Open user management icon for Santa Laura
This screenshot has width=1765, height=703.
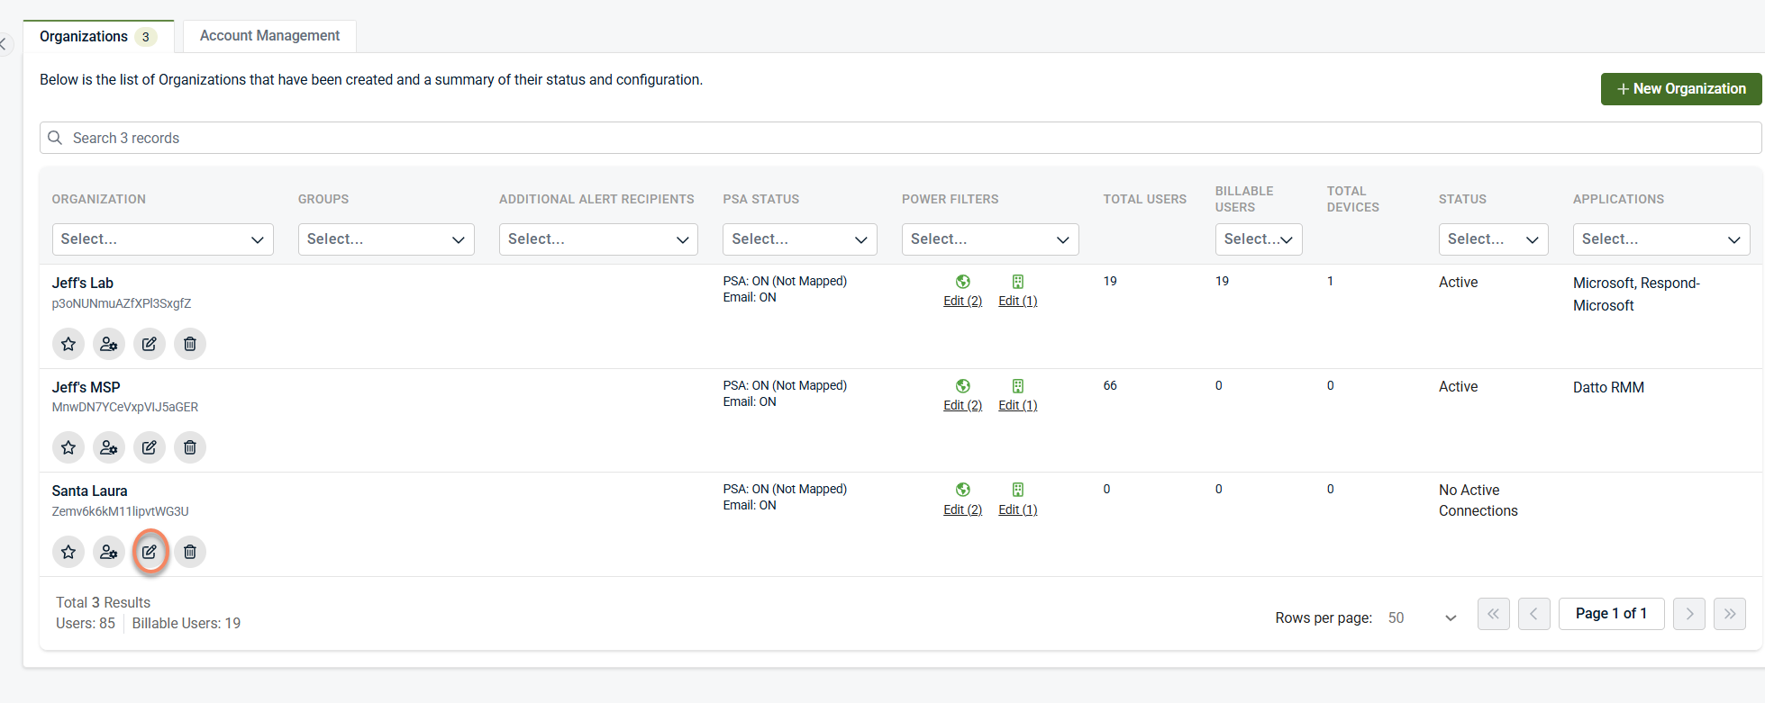coord(109,552)
